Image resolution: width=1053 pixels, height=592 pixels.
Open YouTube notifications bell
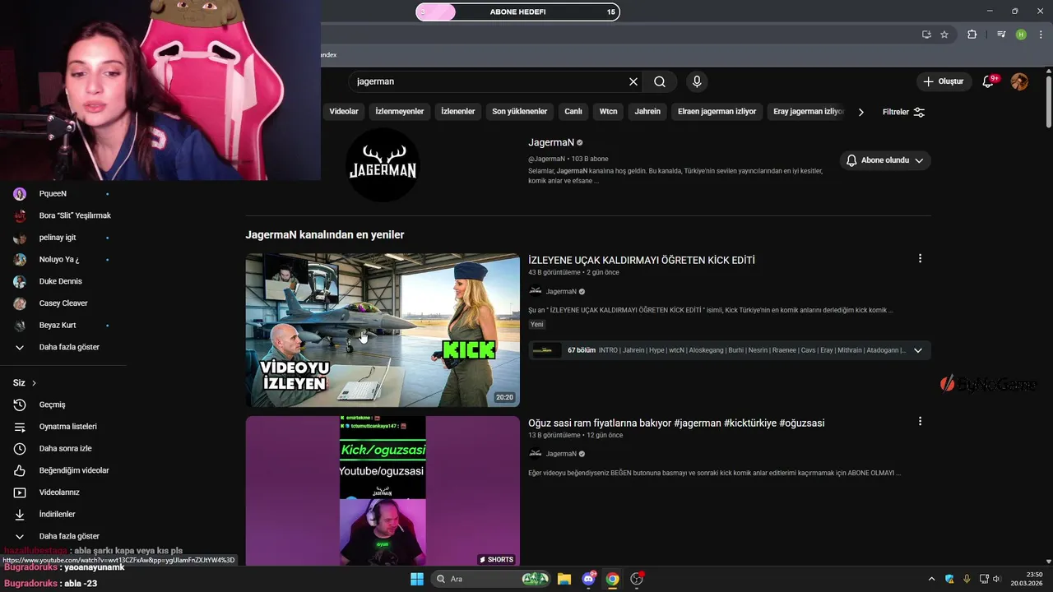(990, 81)
